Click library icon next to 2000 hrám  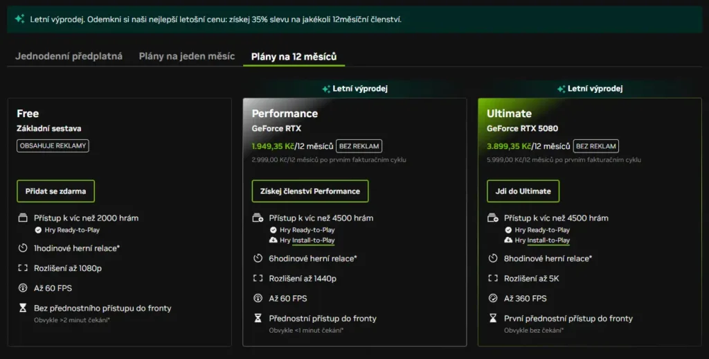coord(23,218)
